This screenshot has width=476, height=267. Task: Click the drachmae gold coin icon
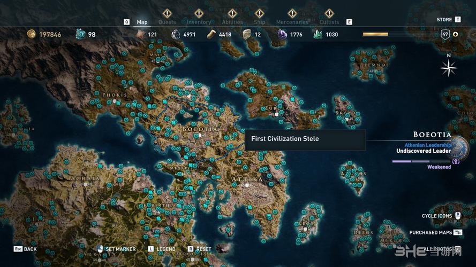pos(31,34)
